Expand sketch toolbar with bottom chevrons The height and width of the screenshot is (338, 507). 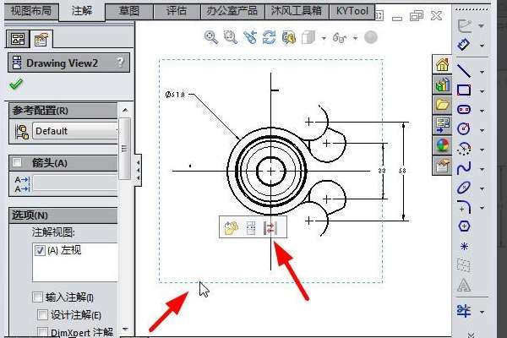(472, 335)
